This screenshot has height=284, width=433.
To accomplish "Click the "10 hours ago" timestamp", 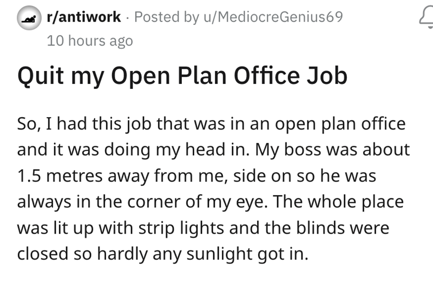I will (89, 41).
